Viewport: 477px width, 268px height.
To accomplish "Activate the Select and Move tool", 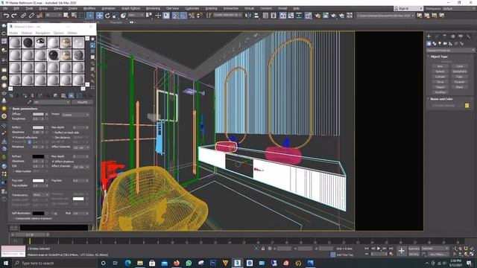I will tap(99, 16).
